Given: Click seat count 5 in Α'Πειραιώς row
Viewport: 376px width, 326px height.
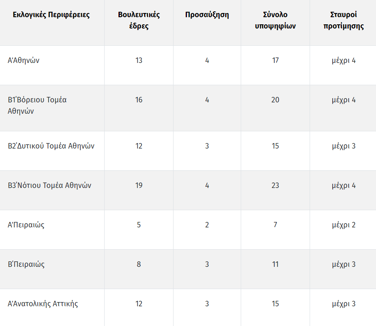Looking at the screenshot, I should coord(139,225).
